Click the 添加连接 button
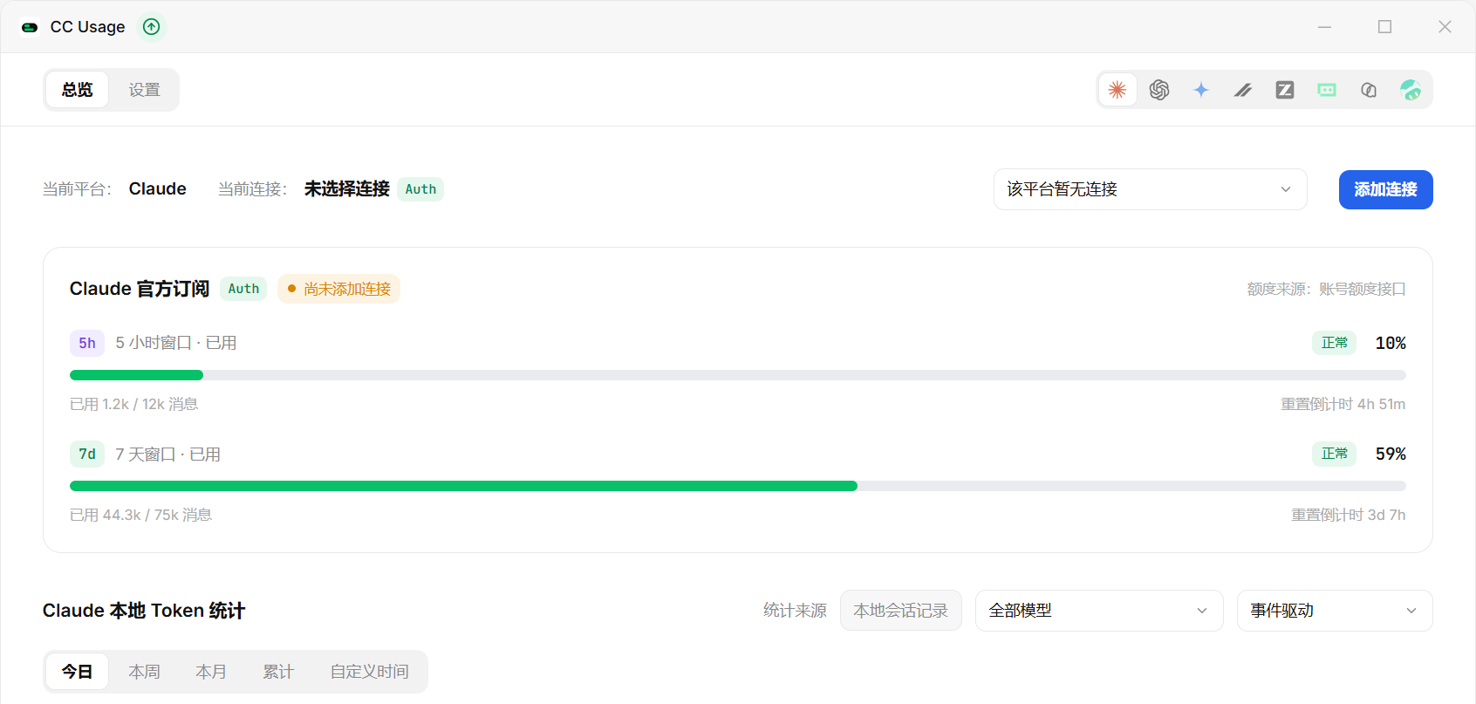The image size is (1476, 704). pyautogui.click(x=1386, y=189)
